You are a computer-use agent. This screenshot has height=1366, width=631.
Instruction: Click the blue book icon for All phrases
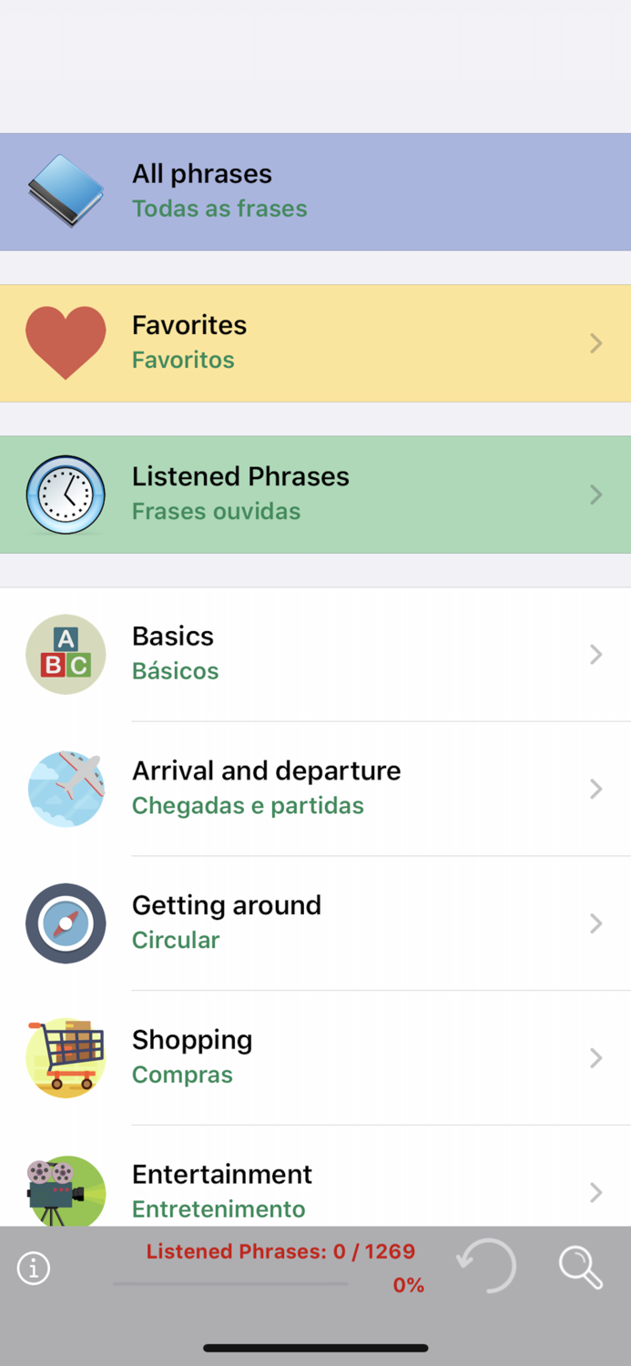(66, 189)
